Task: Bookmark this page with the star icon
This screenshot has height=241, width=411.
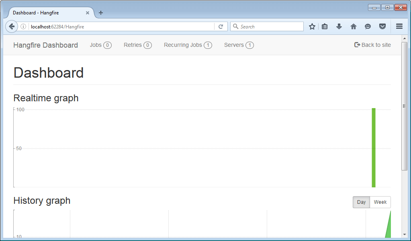Action: (x=312, y=26)
